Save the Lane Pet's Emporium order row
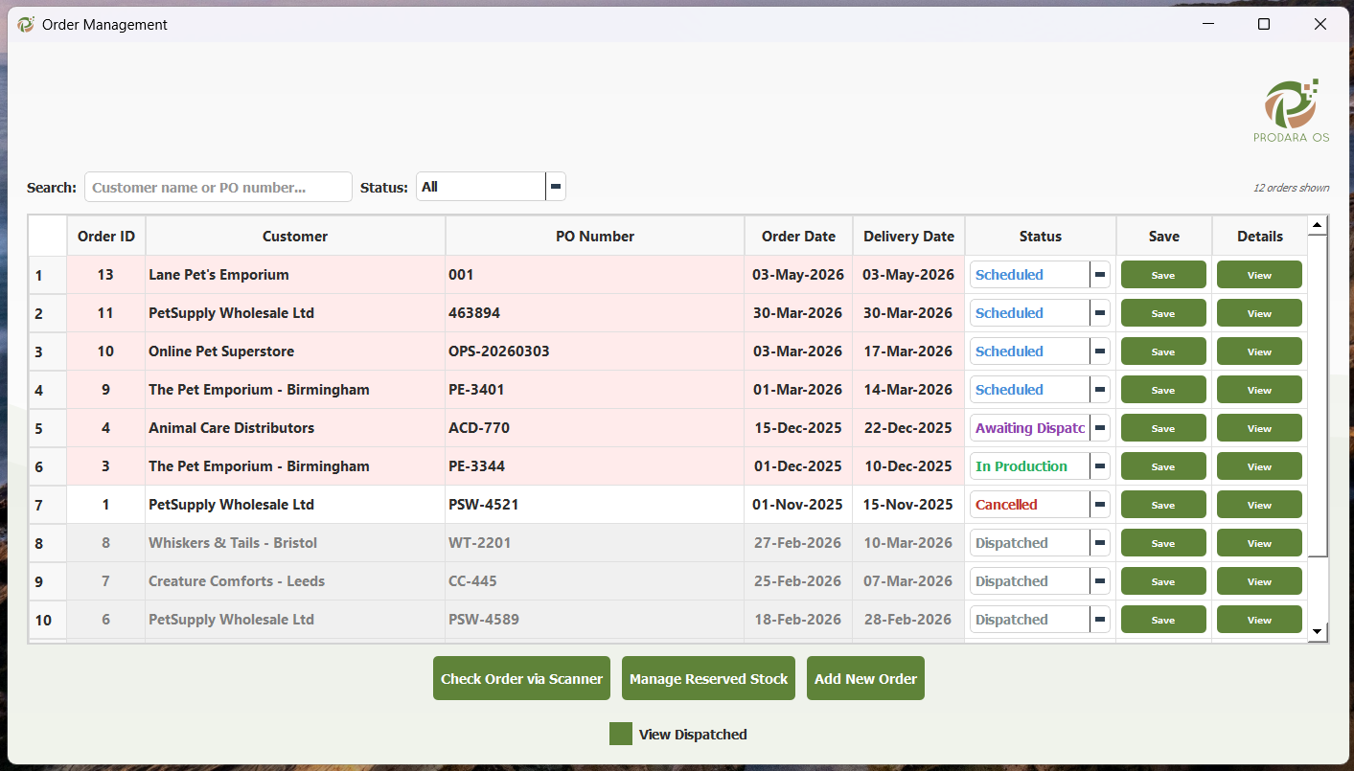Screen dimensions: 1354x771 point(1163,275)
